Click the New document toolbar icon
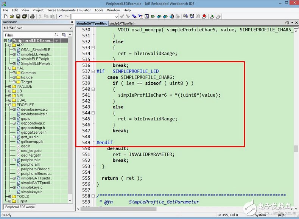 pos(6,16)
